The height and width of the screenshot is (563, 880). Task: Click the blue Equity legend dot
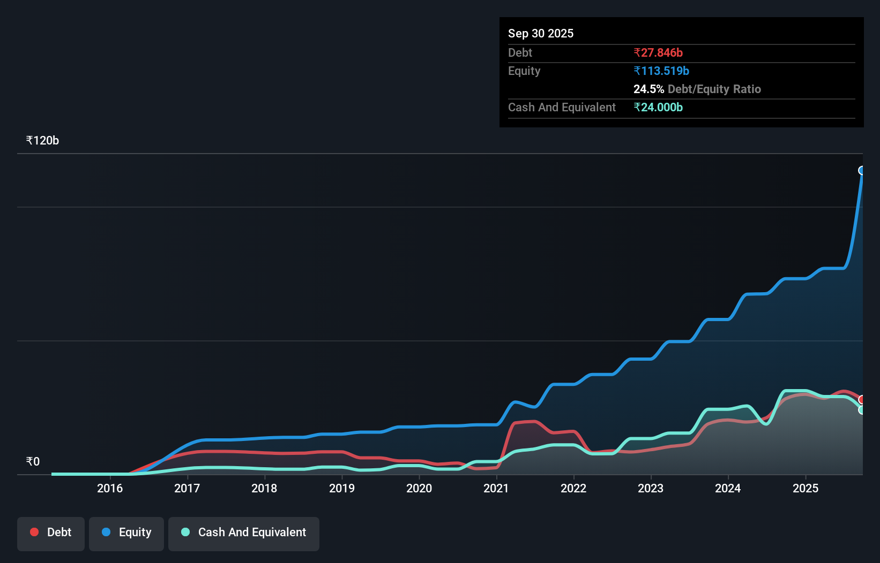click(107, 532)
